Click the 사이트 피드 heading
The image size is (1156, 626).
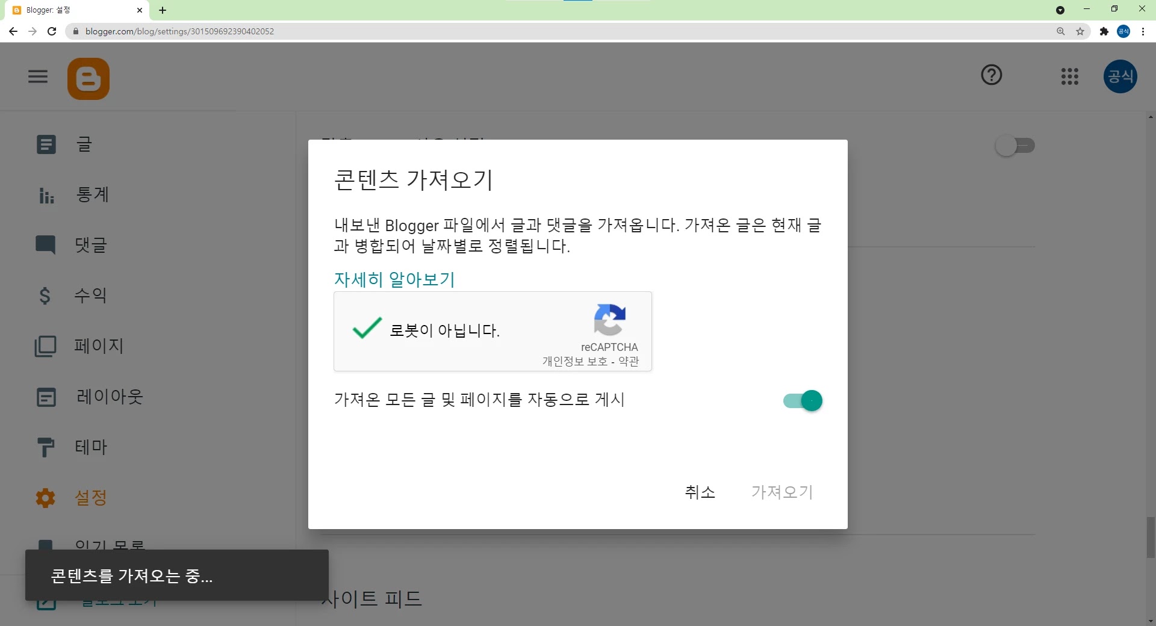(371, 599)
